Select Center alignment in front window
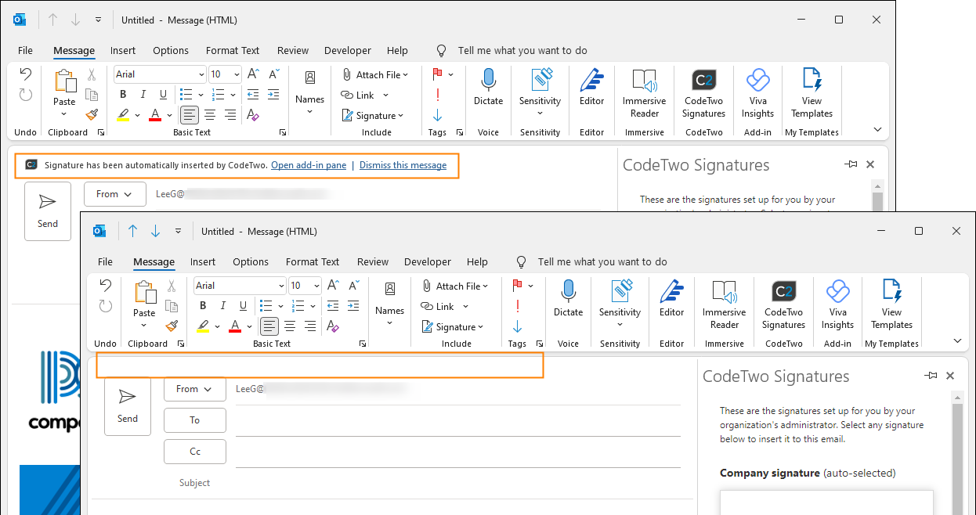This screenshot has height=515, width=976. tap(290, 326)
